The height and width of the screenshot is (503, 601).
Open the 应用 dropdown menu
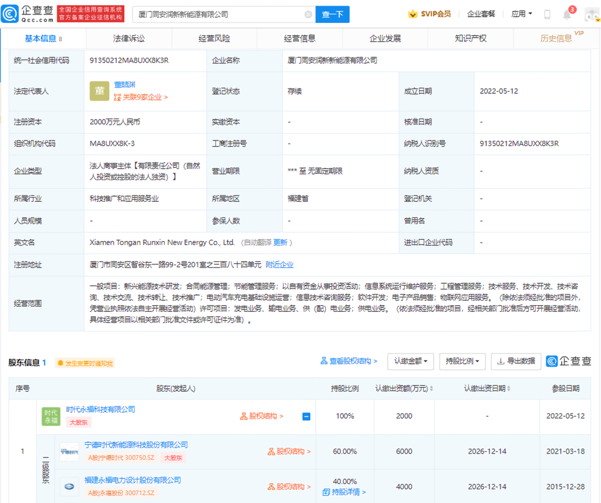pos(521,14)
